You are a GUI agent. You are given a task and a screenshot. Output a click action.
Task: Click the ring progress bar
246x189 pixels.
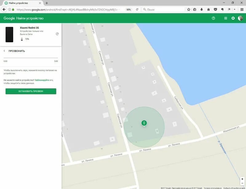pyautogui.click(x=31, y=58)
